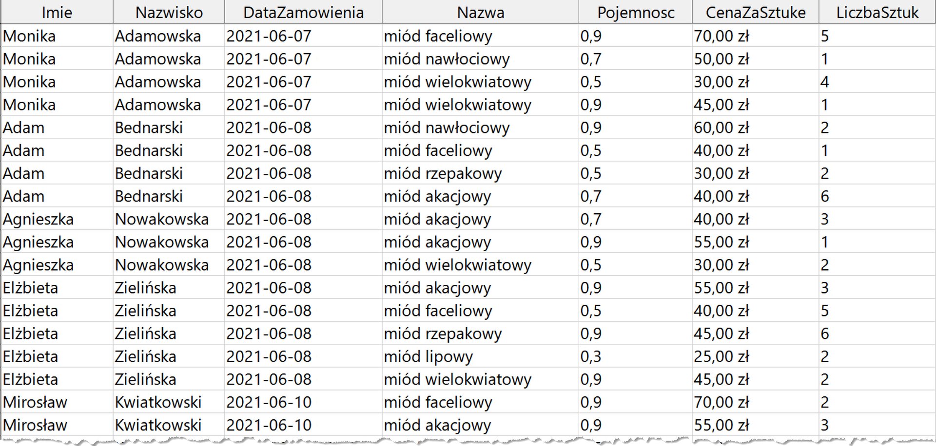
Task: Click the CenaZaSztuke column header
Action: pos(755,12)
